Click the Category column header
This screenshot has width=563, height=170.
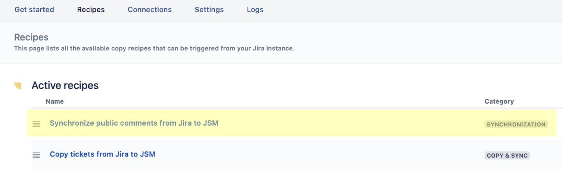tap(499, 101)
